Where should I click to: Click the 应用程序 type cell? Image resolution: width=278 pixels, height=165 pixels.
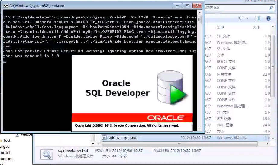coord(224,74)
